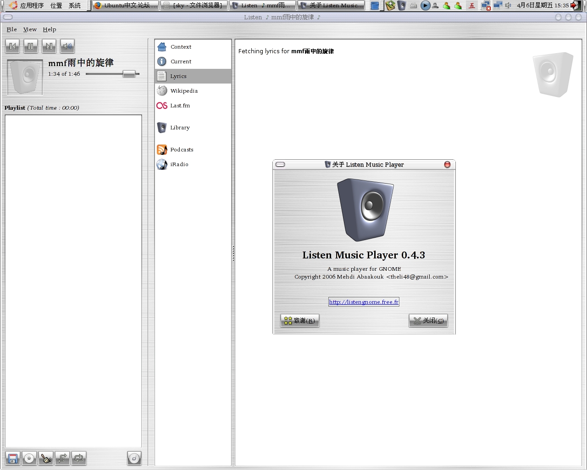Select Lyrics in the sidebar
587x470 pixels.
[x=193, y=76]
